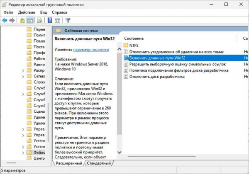Select the 'Помощ' folder in tree
The width and height of the screenshot is (249, 174).
pyautogui.click(x=36, y=41)
